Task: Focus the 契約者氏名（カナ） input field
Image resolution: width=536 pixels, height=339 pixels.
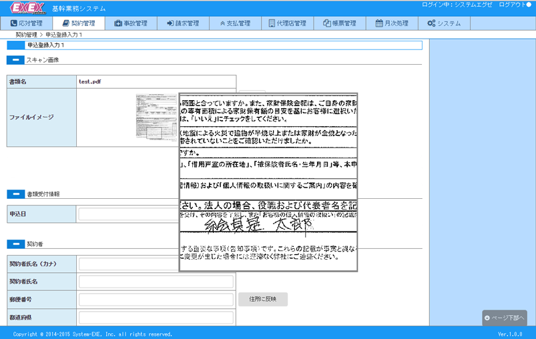Action: [156, 264]
